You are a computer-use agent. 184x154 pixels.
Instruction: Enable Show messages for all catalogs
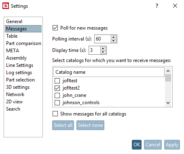pyautogui.click(x=55, y=114)
